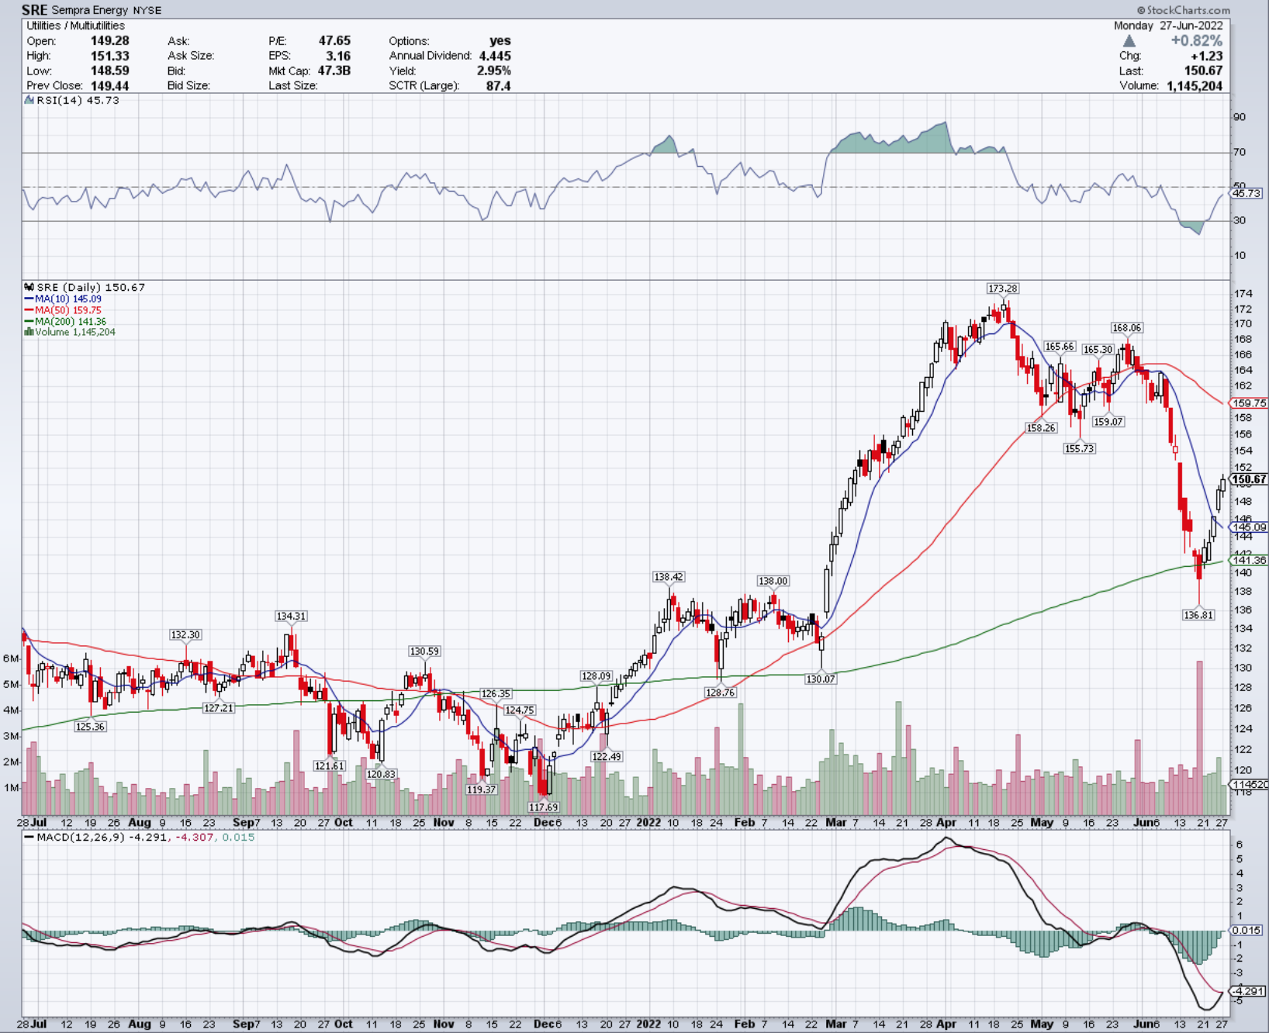
Task: Click the Volume 1,145,204 header value
Action: click(1195, 86)
